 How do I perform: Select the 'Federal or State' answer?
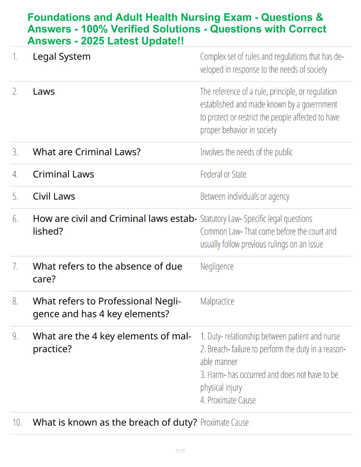click(223, 174)
